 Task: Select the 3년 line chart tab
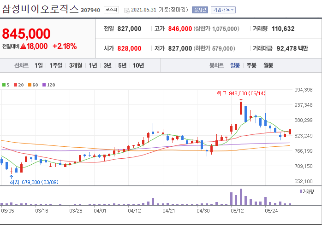pyautogui.click(x=107, y=66)
